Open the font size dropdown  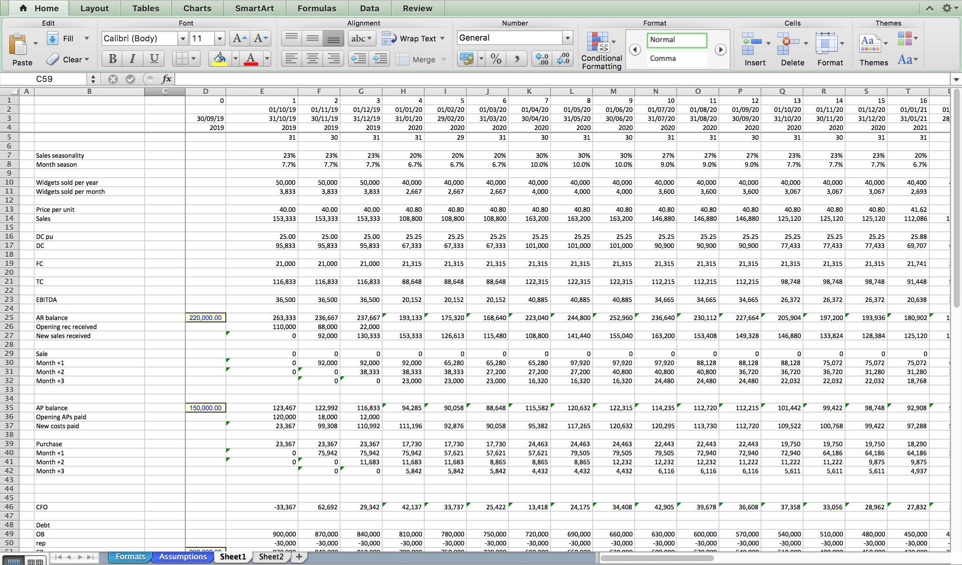click(219, 38)
